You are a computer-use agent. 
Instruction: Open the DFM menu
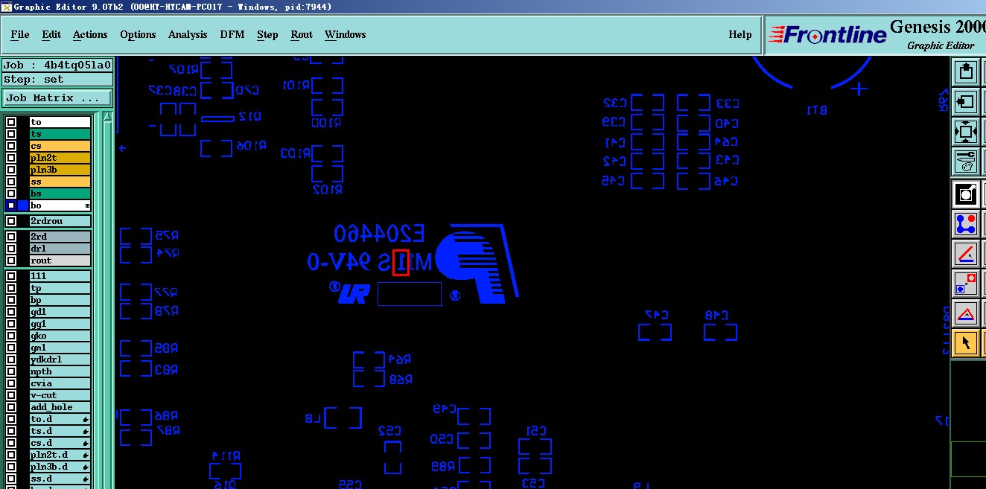coord(232,34)
